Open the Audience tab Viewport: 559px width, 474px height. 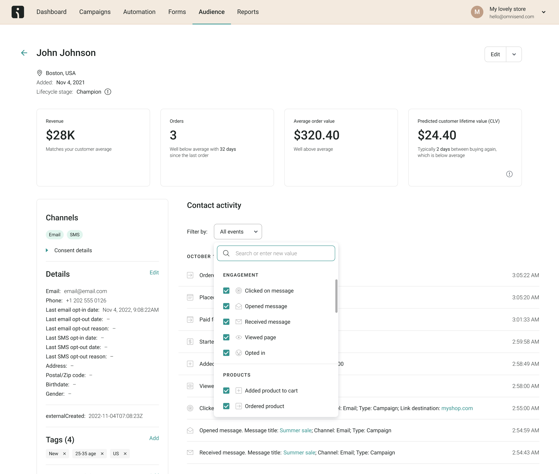click(211, 12)
